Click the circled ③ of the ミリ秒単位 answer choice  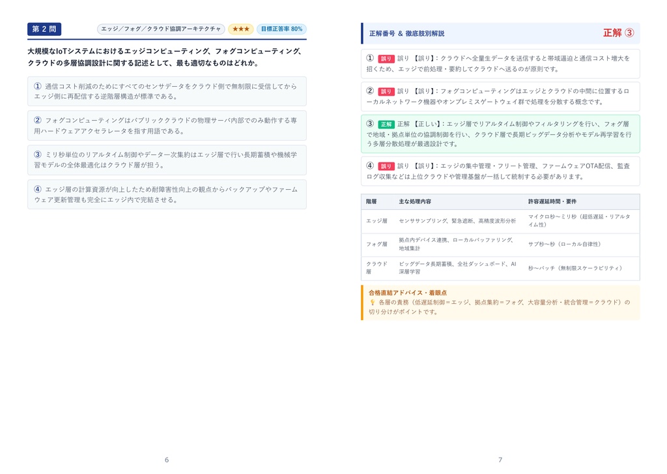coord(37,155)
